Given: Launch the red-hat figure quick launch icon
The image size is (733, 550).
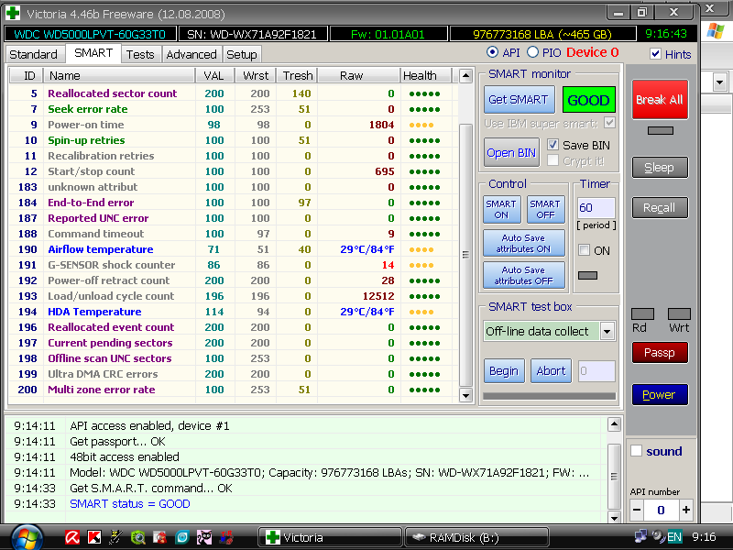Looking at the screenshot, I should click(x=159, y=537).
